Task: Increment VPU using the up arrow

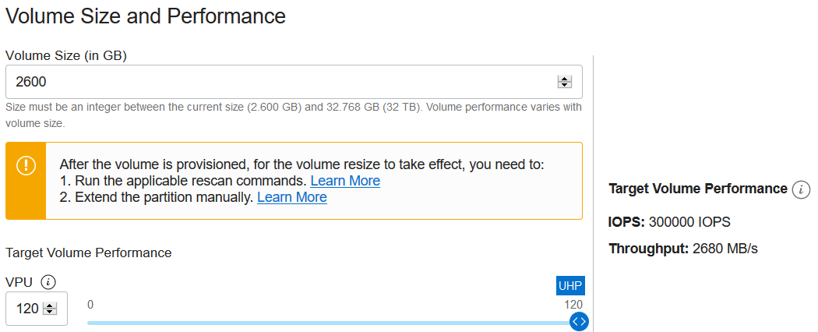Action: click(50, 306)
